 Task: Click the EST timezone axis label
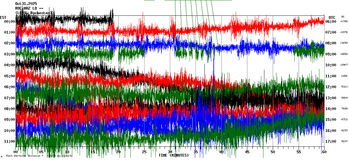point(3,17)
